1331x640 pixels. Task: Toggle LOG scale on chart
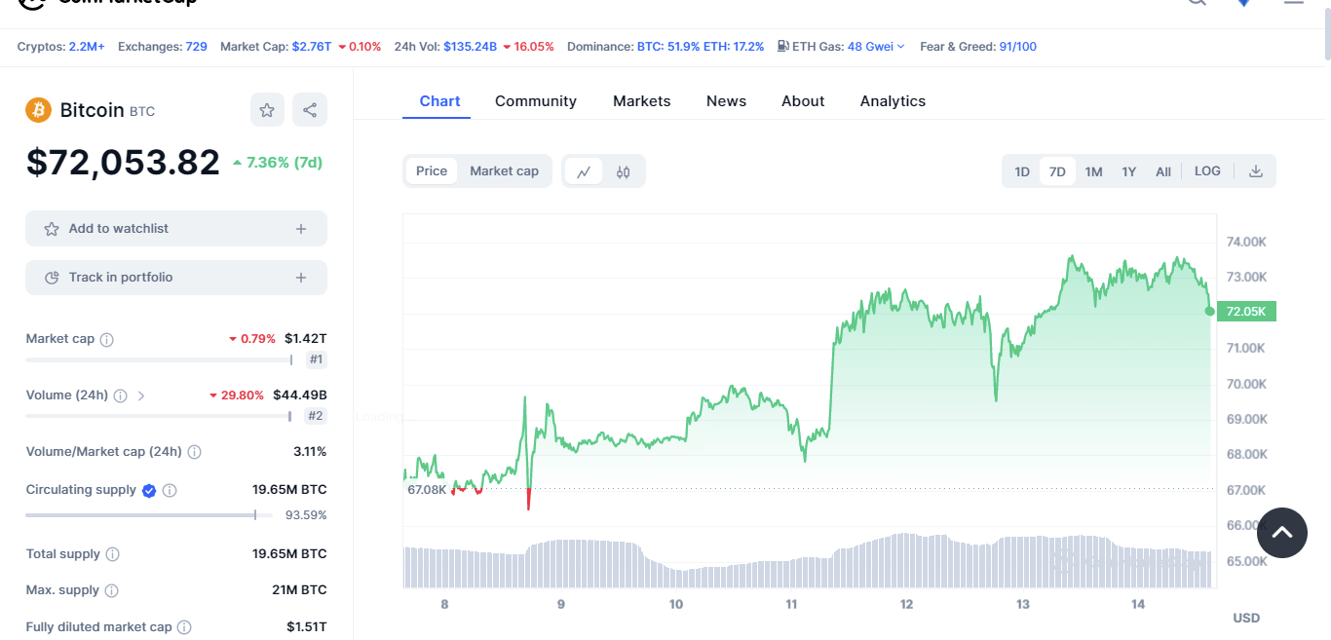(1207, 171)
